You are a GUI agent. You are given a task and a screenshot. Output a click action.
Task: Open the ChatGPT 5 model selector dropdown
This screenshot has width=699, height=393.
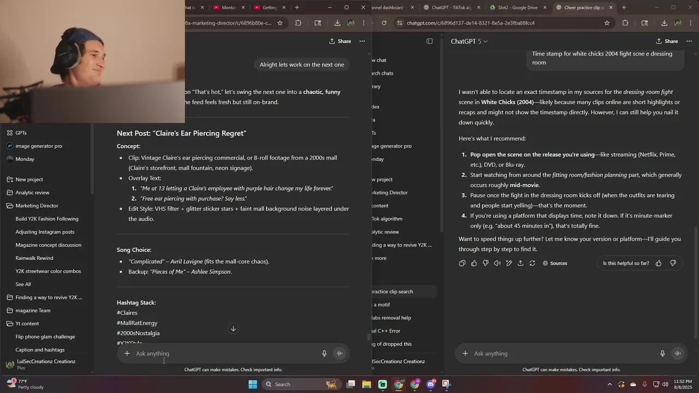coord(469,41)
